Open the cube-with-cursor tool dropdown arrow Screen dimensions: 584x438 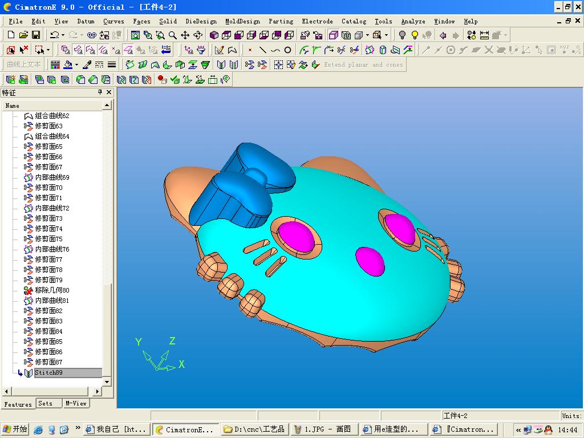pyautogui.click(x=386, y=35)
